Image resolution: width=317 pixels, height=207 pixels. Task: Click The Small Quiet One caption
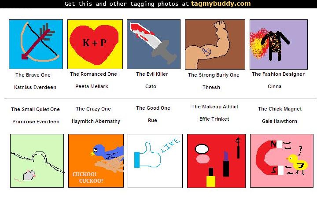(35, 109)
